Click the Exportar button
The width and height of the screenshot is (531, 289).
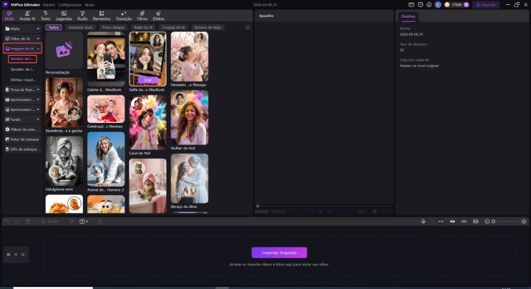(486, 5)
